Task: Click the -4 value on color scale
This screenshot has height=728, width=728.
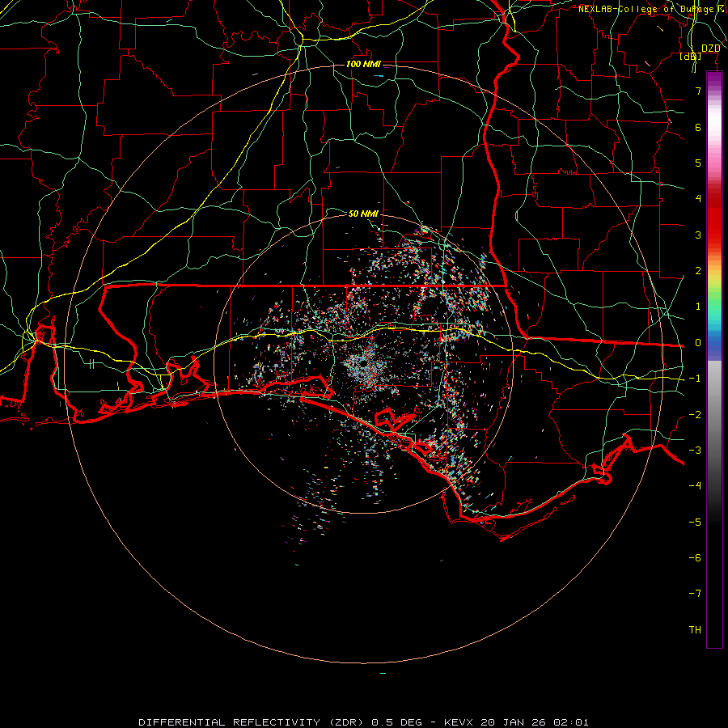Action: (695, 486)
